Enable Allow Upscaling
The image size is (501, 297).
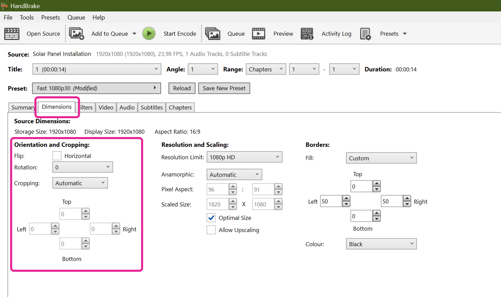[x=212, y=230]
